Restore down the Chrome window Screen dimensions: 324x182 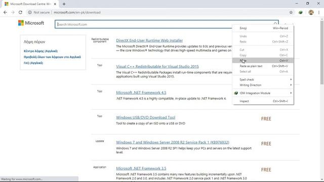(307, 4)
